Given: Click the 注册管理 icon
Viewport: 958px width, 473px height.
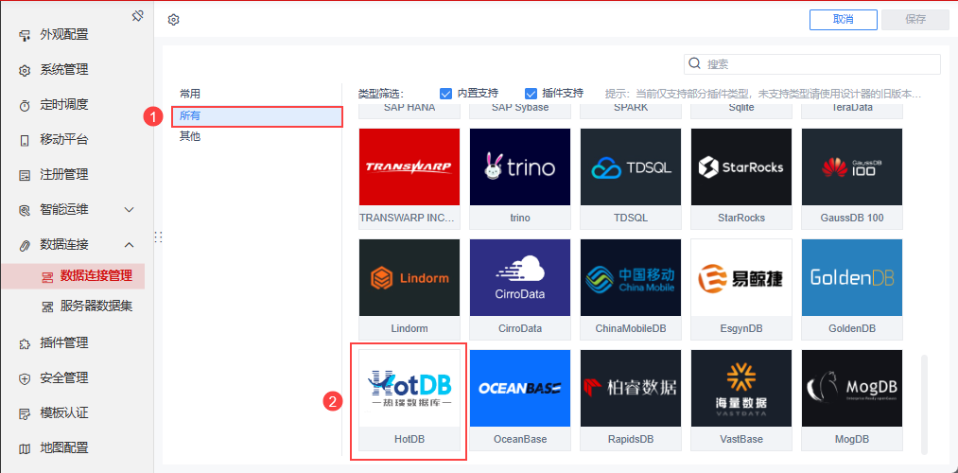Looking at the screenshot, I should click(25, 175).
